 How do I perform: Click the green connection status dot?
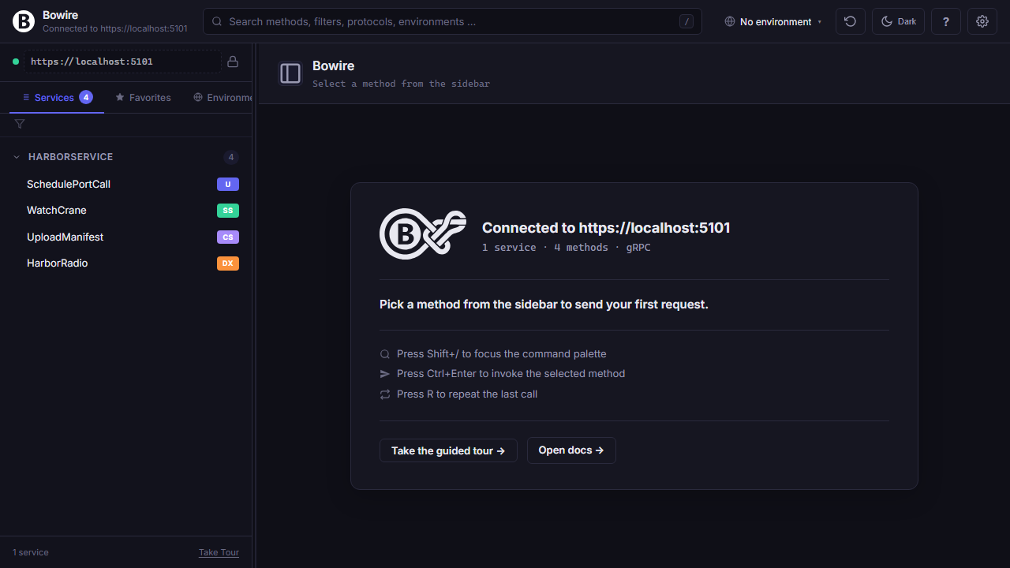(x=16, y=62)
